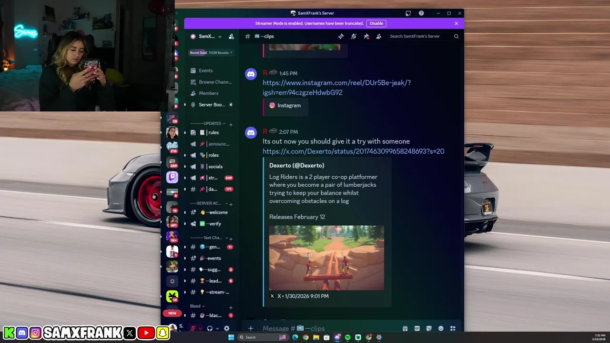Open the Log Riders embed image
This screenshot has width=610, height=343.
click(326, 258)
